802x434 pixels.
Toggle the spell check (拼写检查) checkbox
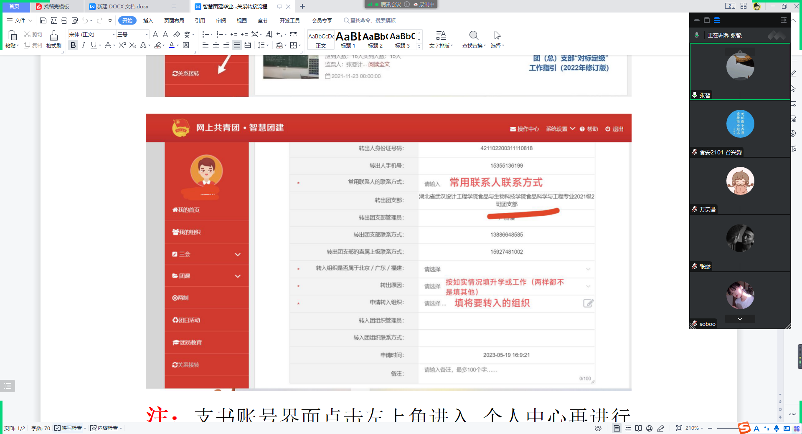pyautogui.click(x=58, y=428)
